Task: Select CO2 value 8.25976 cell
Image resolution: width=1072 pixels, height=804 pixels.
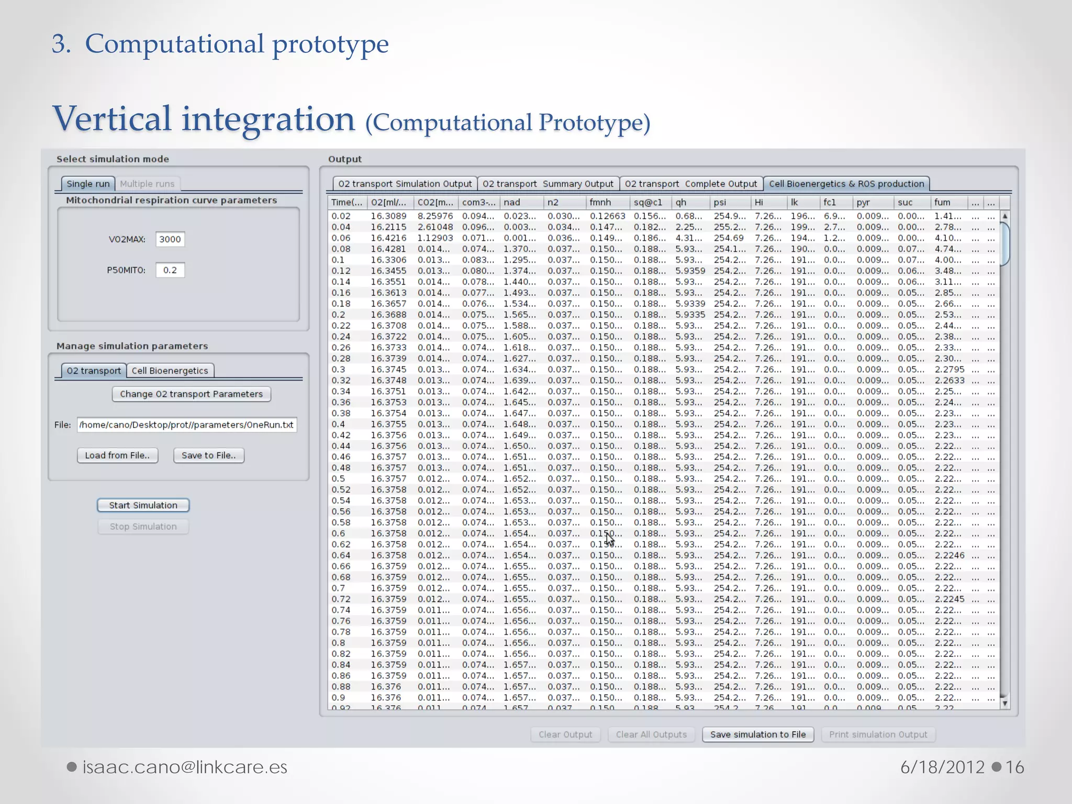Action: [435, 216]
